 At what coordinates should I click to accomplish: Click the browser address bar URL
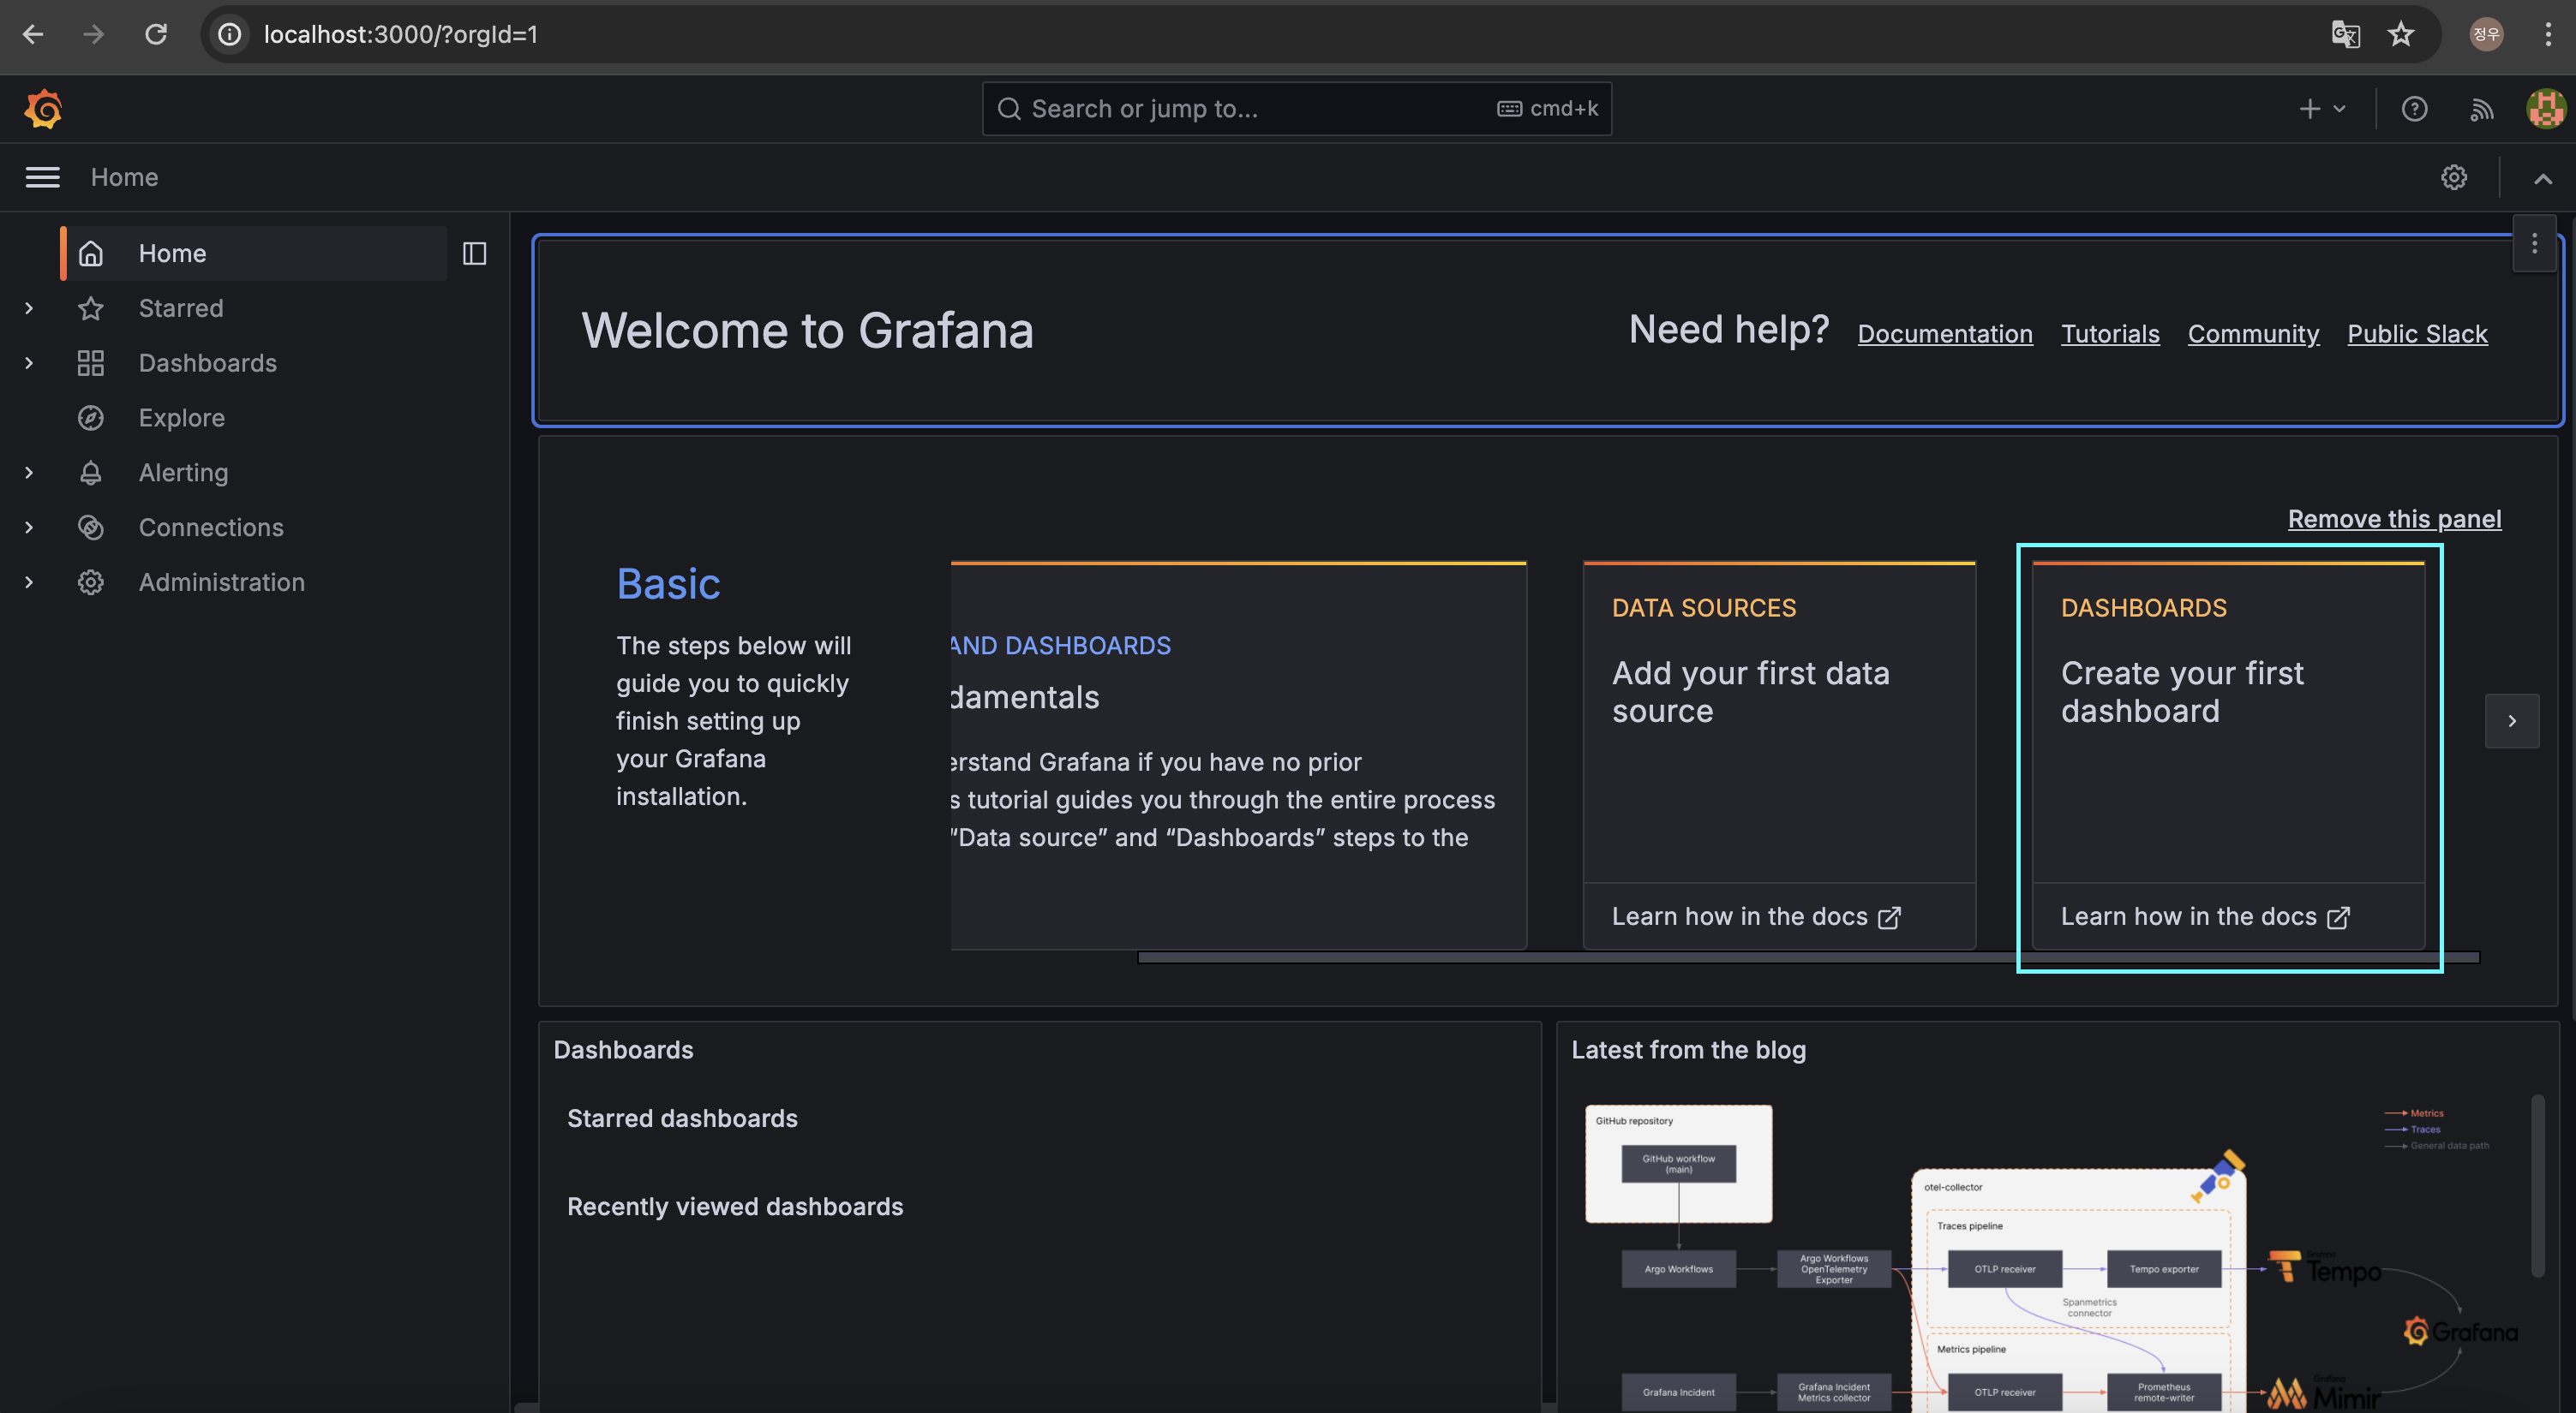[x=400, y=34]
